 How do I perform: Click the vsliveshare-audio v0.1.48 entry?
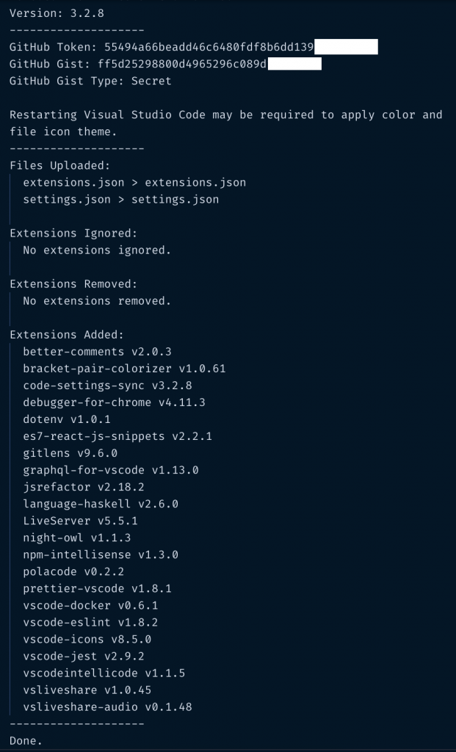coord(107,706)
